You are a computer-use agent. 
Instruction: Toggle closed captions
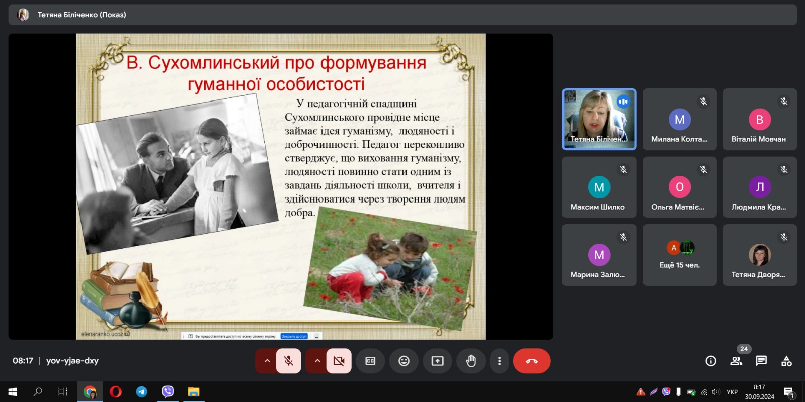[x=370, y=361]
